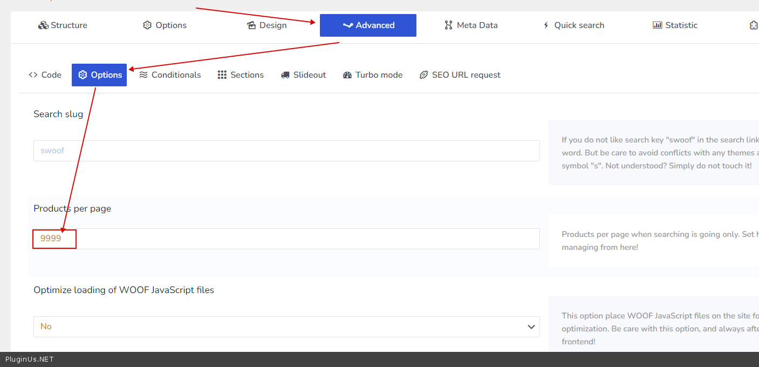Image resolution: width=759 pixels, height=367 pixels.
Task: Click the SEO URL request link icon
Action: (424, 75)
